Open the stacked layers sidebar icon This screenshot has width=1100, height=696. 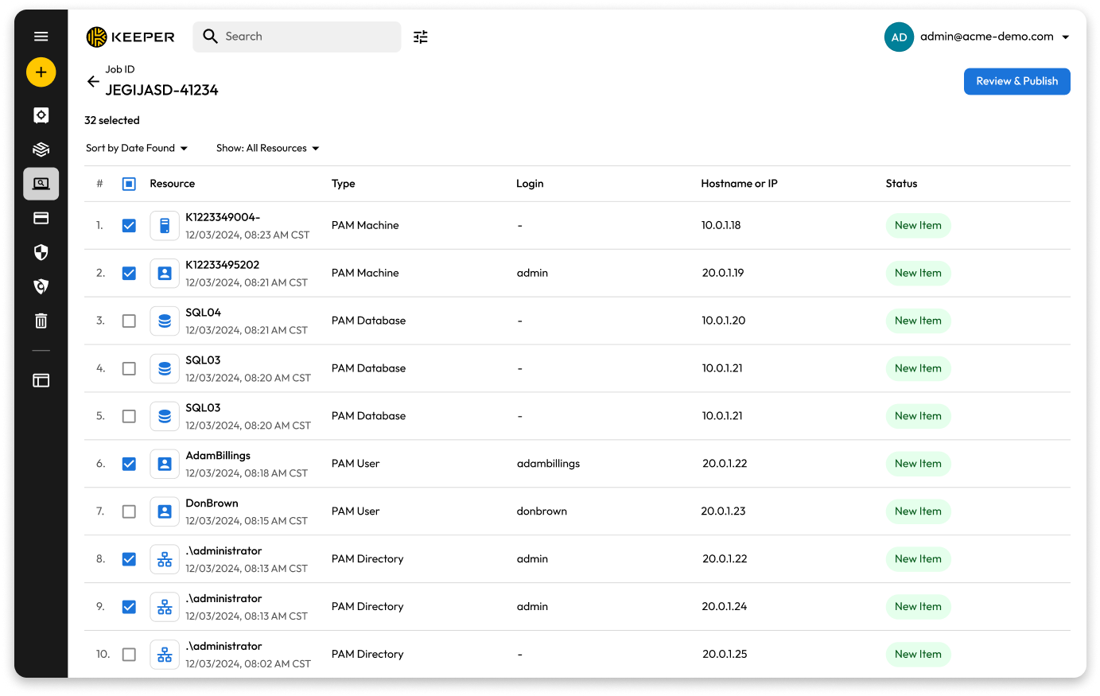tap(41, 150)
